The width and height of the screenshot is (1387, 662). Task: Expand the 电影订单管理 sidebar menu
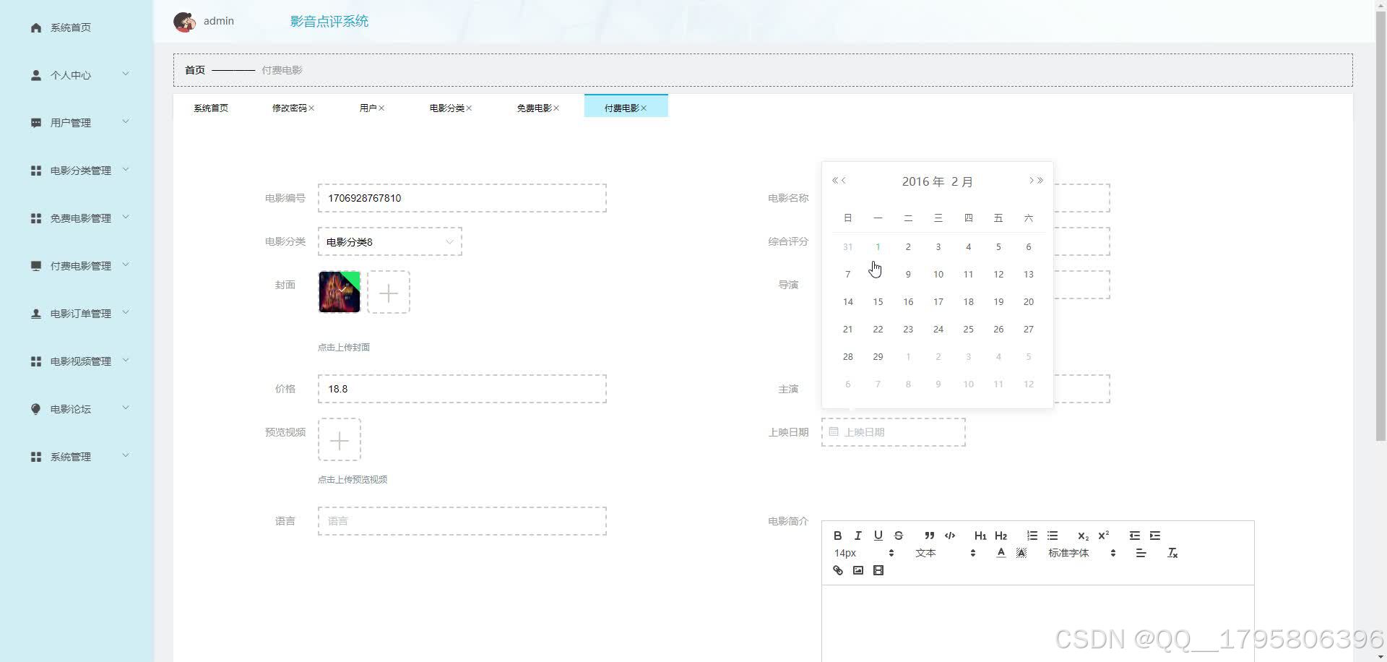pyautogui.click(x=77, y=314)
